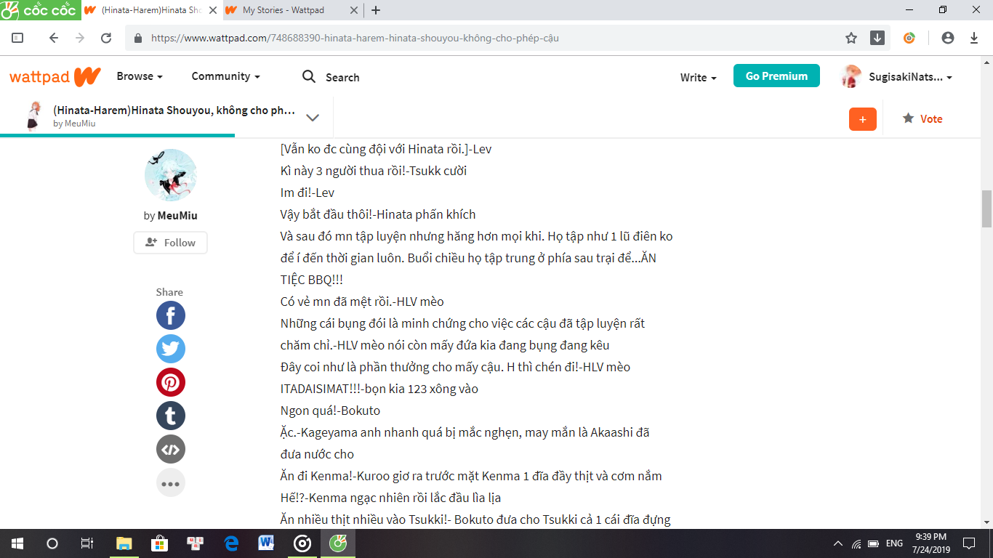
Task: Show more share options ellipsis
Action: (171, 482)
